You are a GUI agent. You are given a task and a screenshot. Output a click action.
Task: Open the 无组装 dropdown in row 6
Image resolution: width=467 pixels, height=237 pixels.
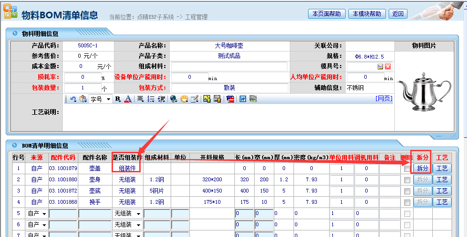click(138, 225)
